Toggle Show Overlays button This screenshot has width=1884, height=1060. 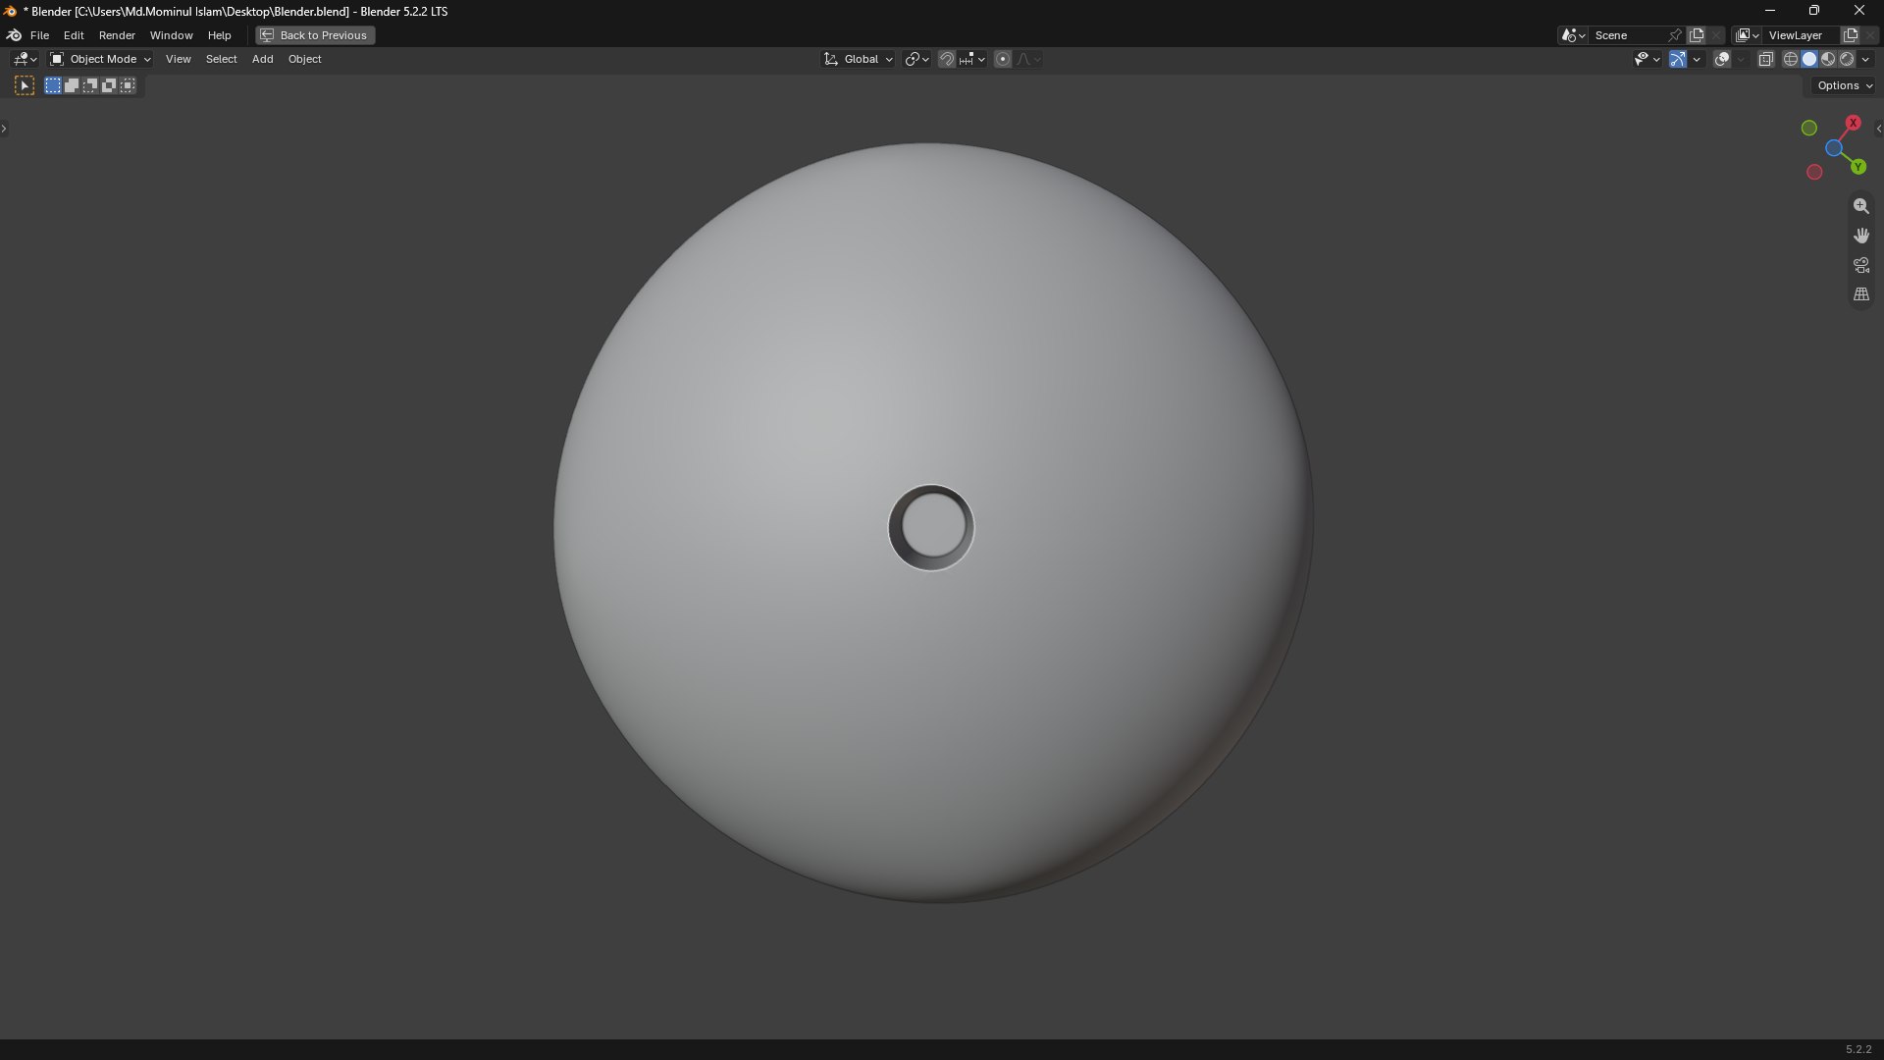tap(1722, 60)
